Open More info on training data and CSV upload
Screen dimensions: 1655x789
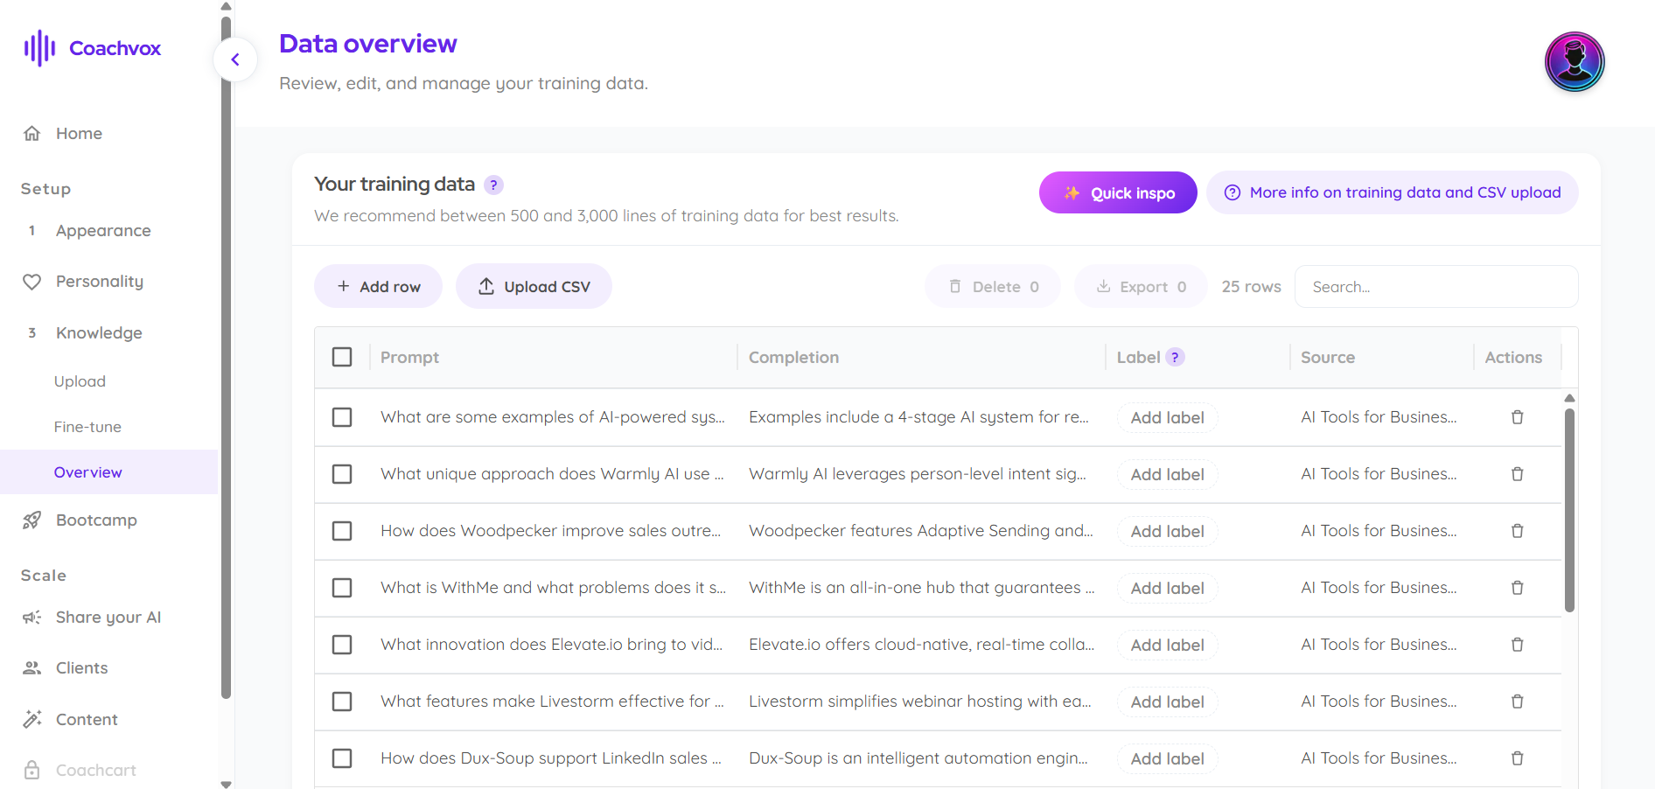[1393, 192]
